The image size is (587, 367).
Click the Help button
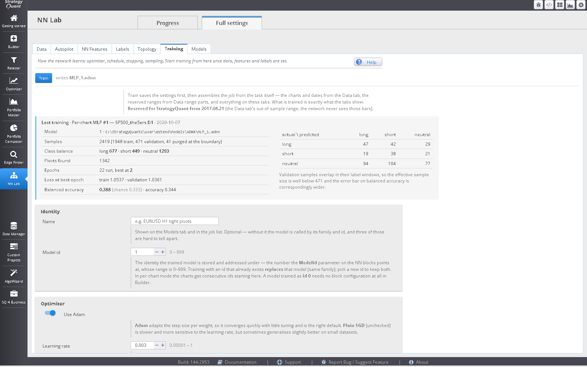pyautogui.click(x=368, y=62)
